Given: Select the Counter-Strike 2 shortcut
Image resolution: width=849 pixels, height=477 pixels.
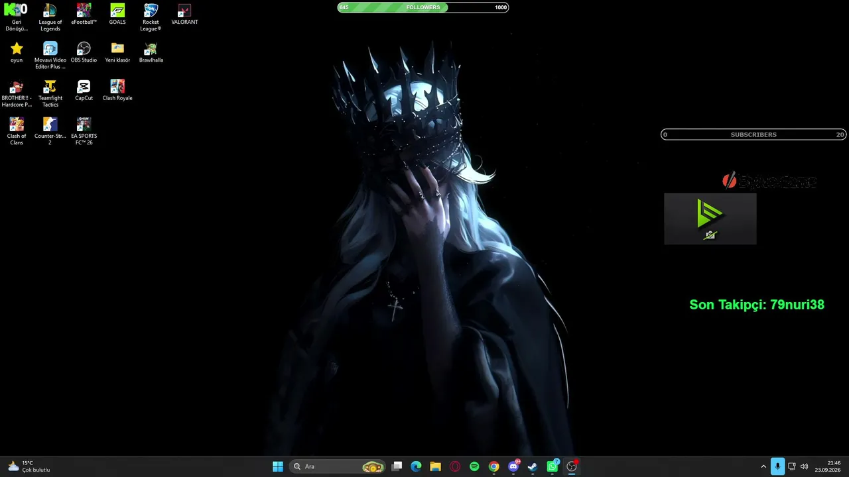Looking at the screenshot, I should pos(50,131).
